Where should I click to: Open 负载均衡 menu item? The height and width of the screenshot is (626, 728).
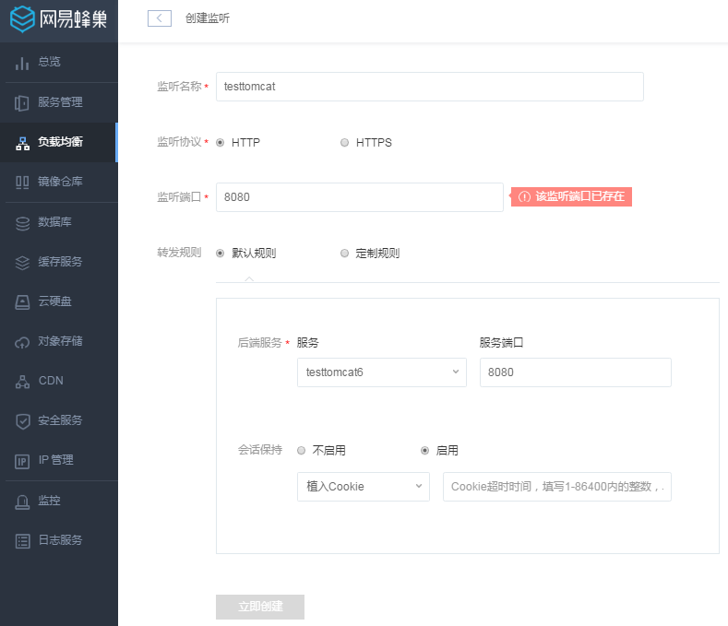[59, 143]
